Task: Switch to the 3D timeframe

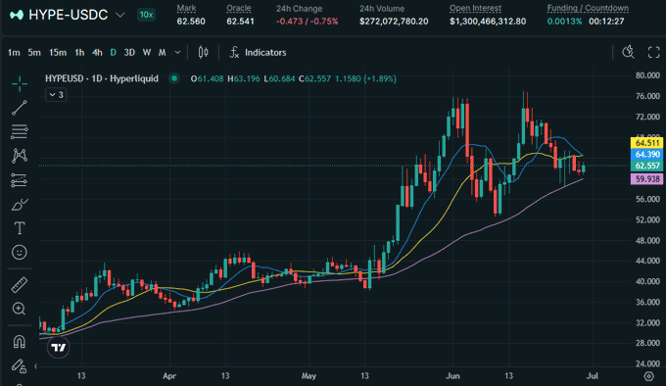Action: 129,53
